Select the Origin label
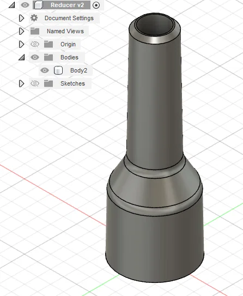Image resolution: width=243 pixels, height=296 pixels. pos(68,44)
